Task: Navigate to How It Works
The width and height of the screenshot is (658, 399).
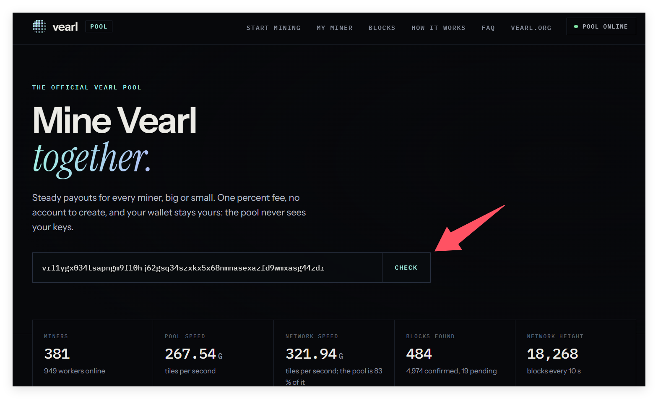Action: (x=439, y=28)
